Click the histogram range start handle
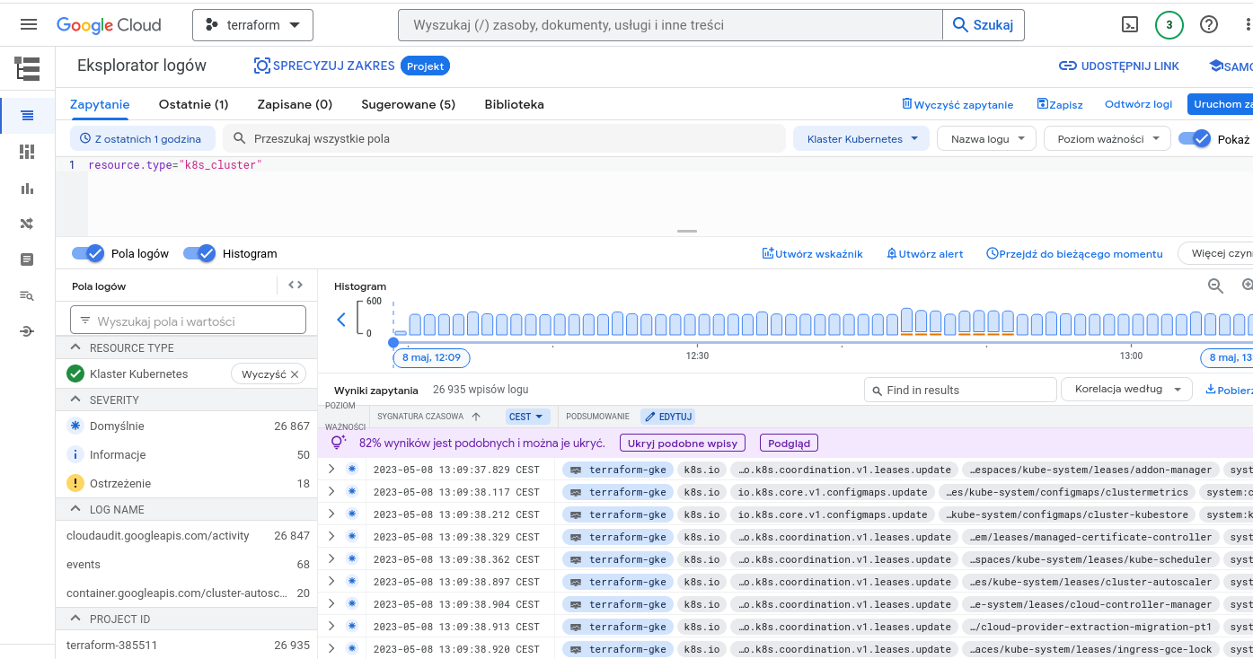This screenshot has height=659, width=1253. tap(393, 342)
